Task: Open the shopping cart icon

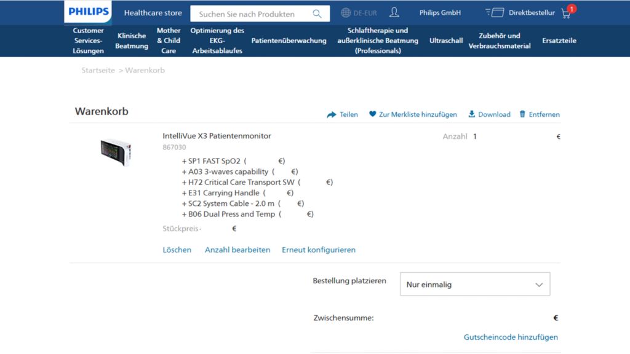Action: point(566,14)
